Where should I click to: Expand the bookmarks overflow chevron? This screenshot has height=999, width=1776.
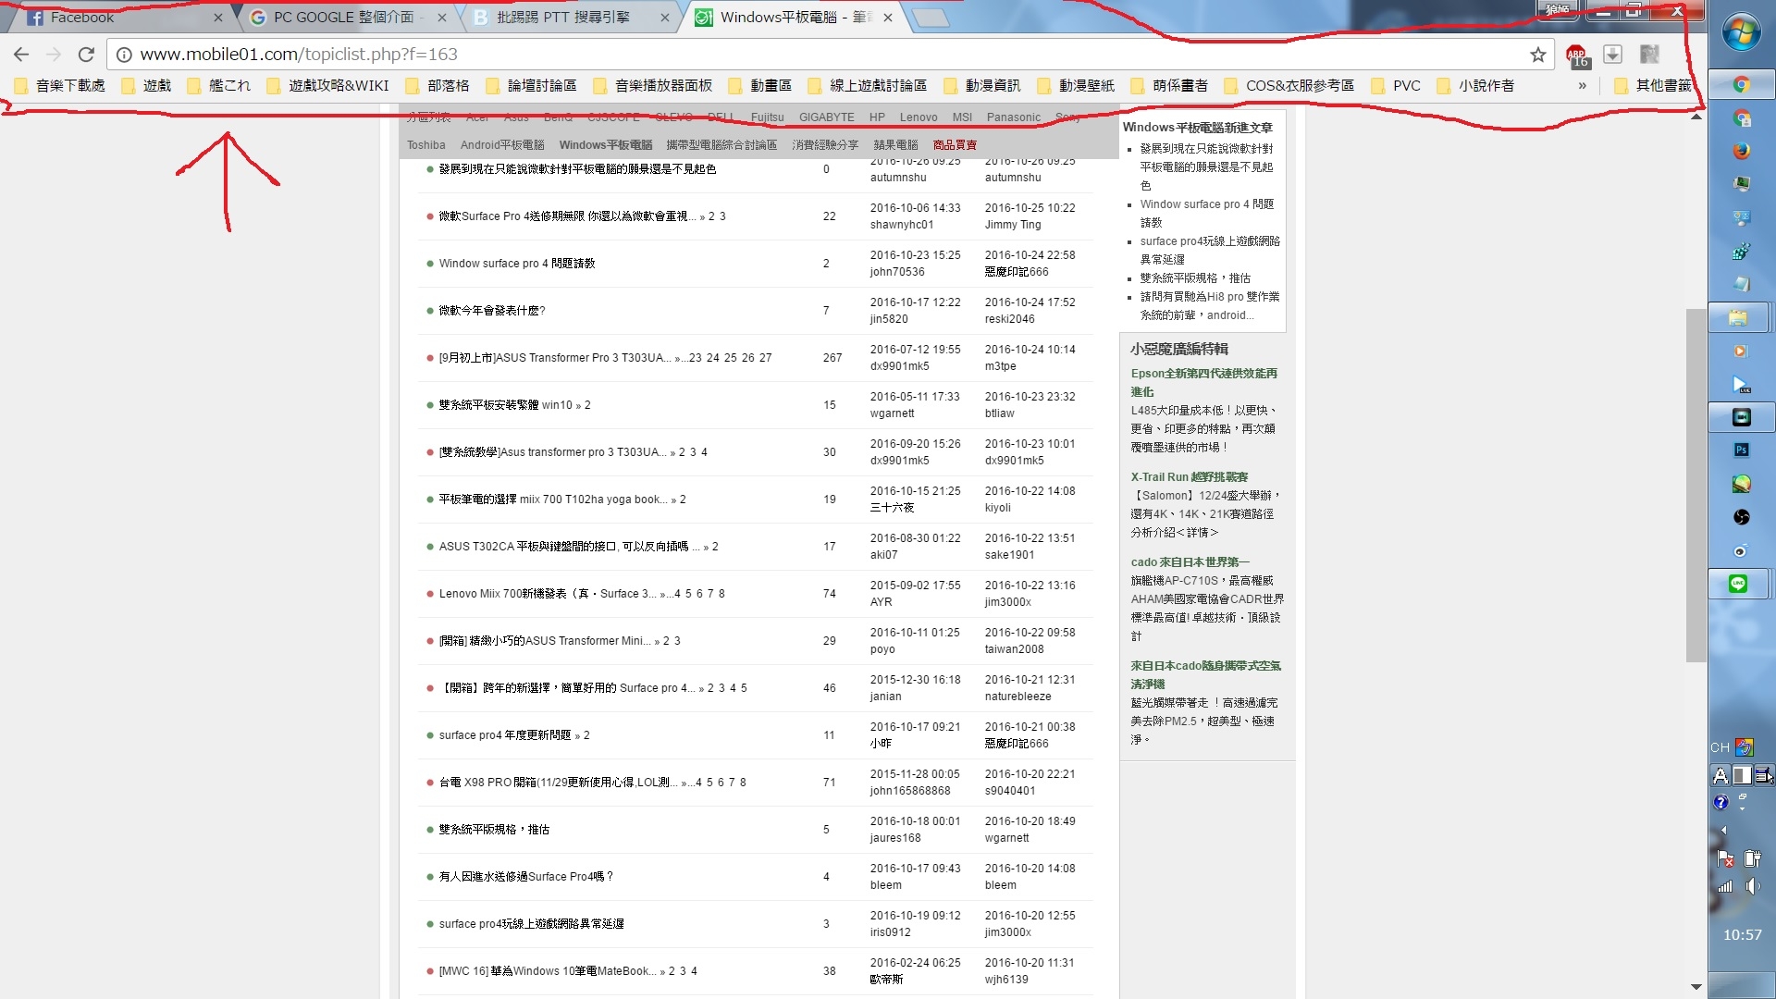click(x=1583, y=86)
